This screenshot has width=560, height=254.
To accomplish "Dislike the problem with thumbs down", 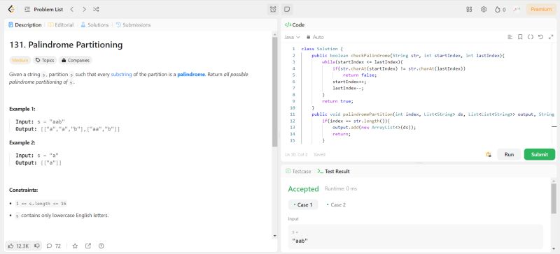I will 37,246.
